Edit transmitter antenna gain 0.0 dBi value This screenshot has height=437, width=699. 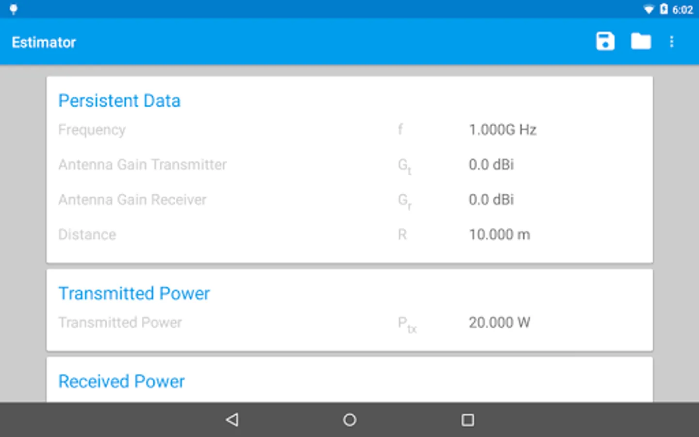coord(491,165)
